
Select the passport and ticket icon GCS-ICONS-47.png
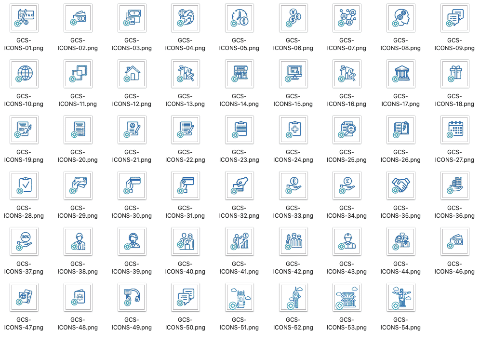coord(24,297)
